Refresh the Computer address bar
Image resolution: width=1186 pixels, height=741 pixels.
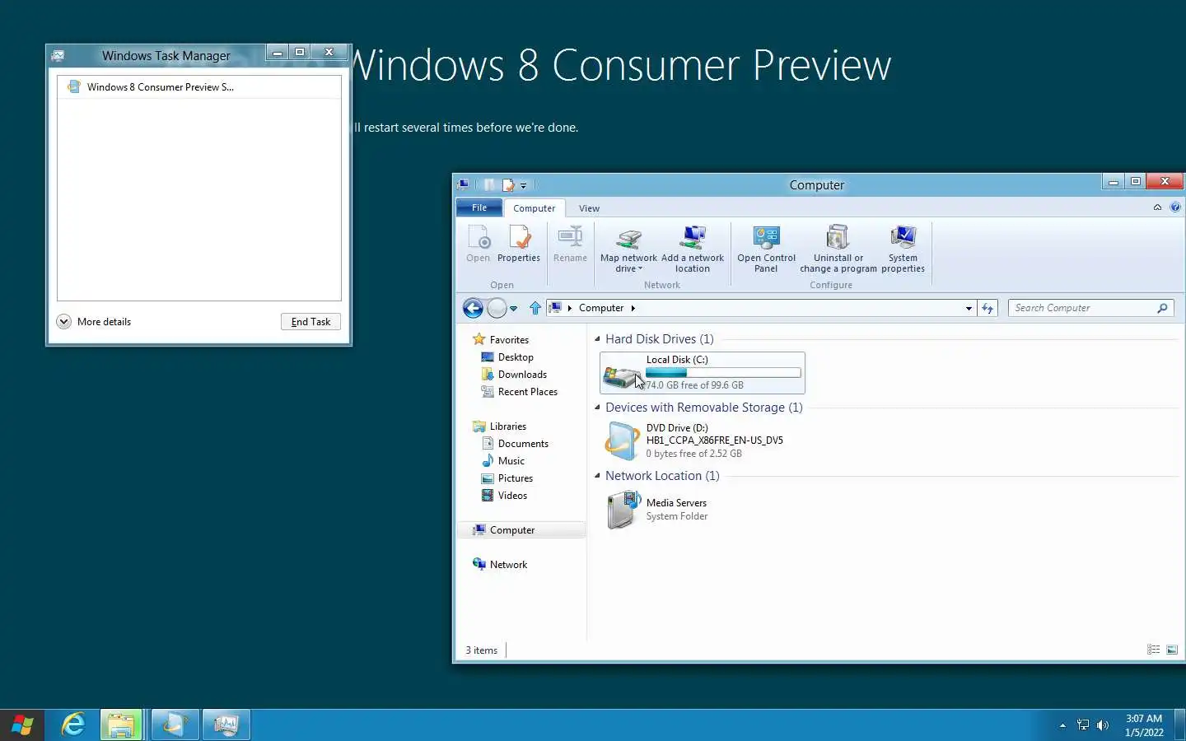pos(988,308)
